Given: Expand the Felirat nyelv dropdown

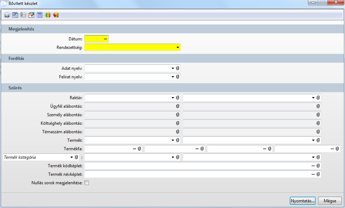Looking at the screenshot, I should coord(173,77).
